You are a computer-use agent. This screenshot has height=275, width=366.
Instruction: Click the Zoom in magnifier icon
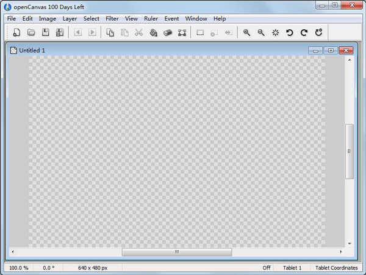pos(246,32)
